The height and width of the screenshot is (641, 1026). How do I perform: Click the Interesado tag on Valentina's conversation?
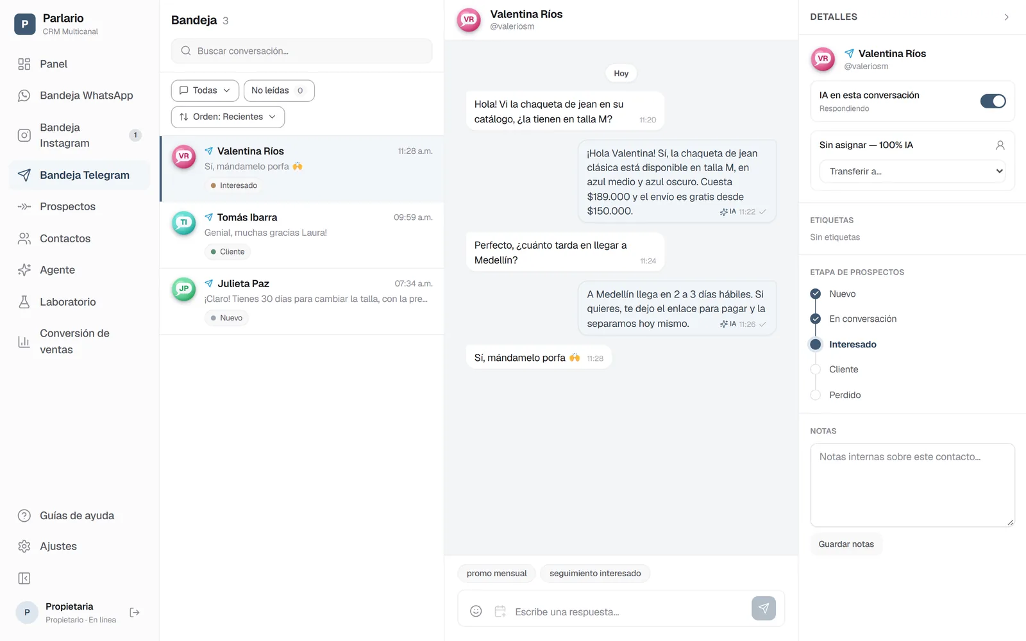pos(234,185)
